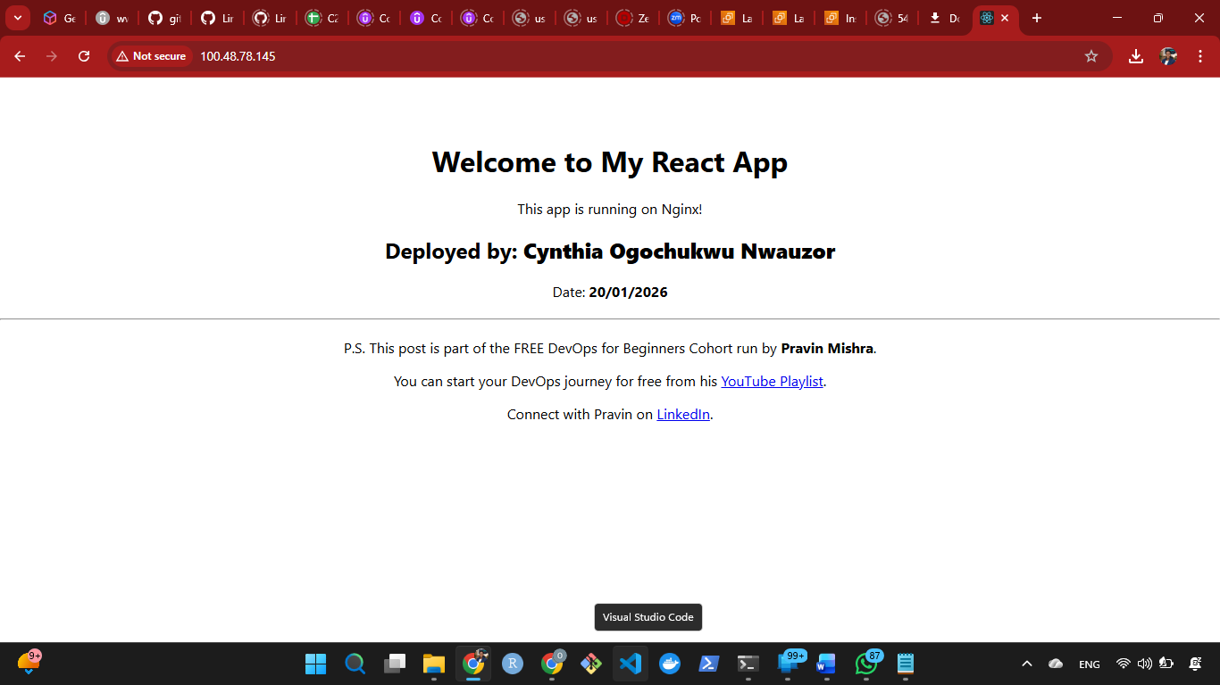Switch to the In tab
The height and width of the screenshot is (685, 1220).
click(x=840, y=18)
